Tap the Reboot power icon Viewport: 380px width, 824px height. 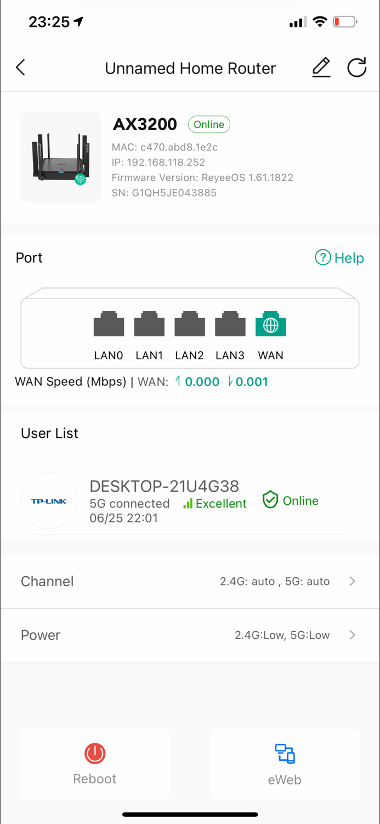click(94, 754)
